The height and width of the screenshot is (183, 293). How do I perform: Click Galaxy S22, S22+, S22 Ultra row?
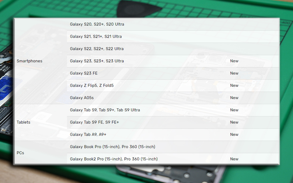[173, 49]
